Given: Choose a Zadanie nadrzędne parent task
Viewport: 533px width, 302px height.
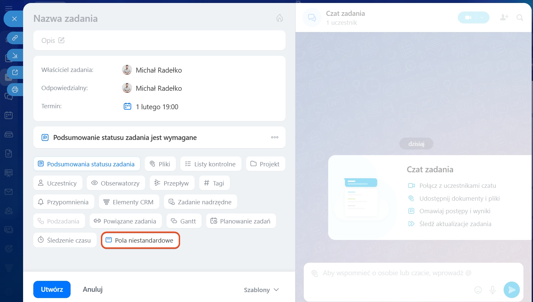Looking at the screenshot, I should click(201, 202).
